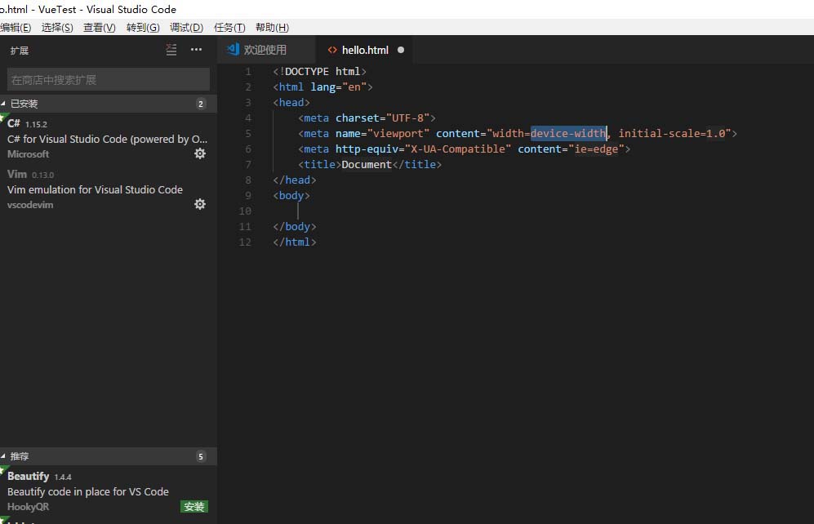Click the installed count badge showing 2
814x524 pixels.
pos(202,104)
